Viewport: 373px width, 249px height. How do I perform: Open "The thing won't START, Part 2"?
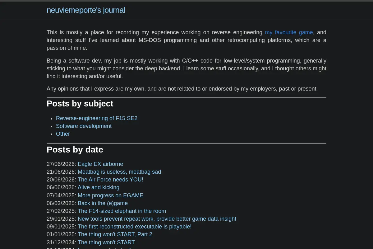click(x=115, y=234)
